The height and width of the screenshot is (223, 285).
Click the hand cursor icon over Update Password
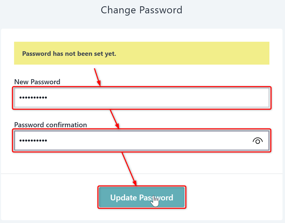[x=156, y=202]
